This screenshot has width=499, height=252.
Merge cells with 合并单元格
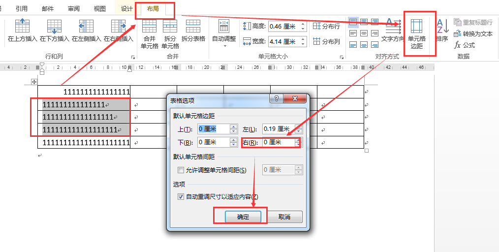tap(149, 34)
